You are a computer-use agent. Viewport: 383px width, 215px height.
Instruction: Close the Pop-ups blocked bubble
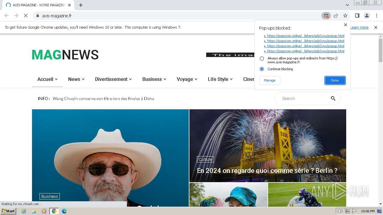pyautogui.click(x=346, y=25)
